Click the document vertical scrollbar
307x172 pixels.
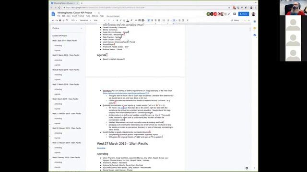250,29
